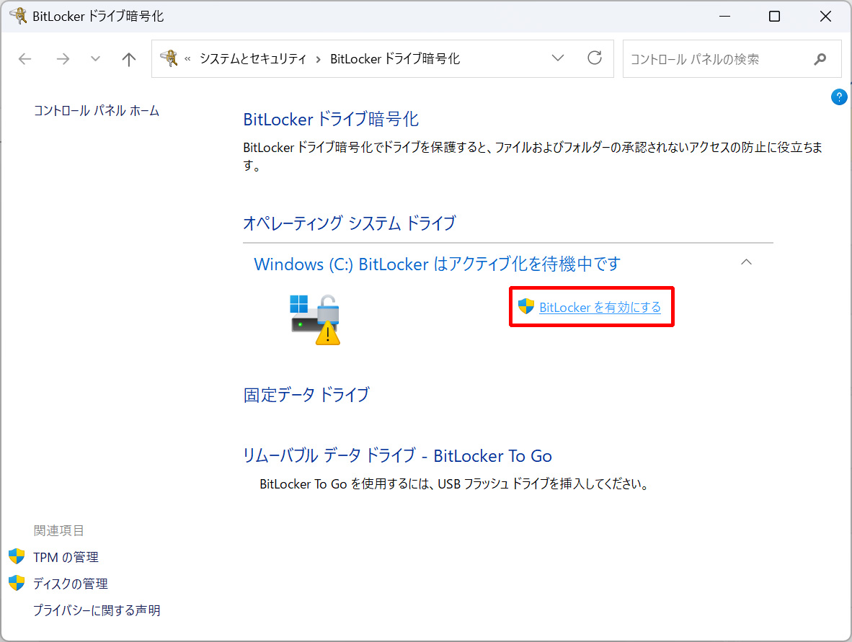Open address bar history dropdown
Image resolution: width=852 pixels, height=642 pixels.
click(x=557, y=58)
